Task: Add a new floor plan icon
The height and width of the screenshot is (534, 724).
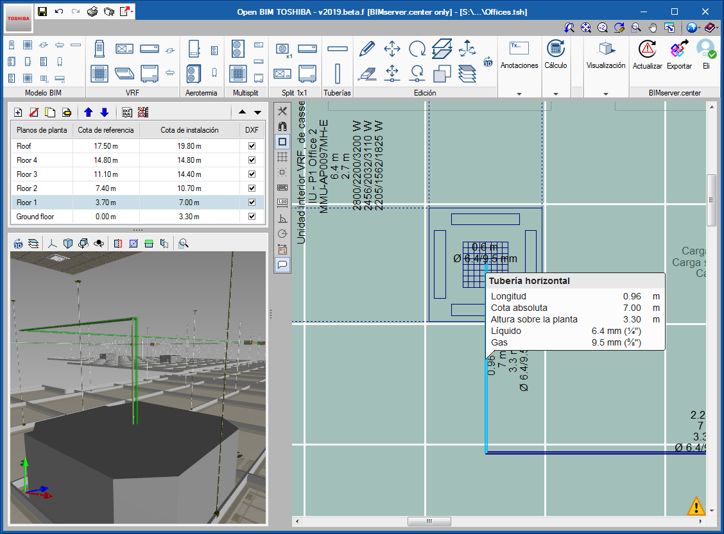Action: [18, 112]
